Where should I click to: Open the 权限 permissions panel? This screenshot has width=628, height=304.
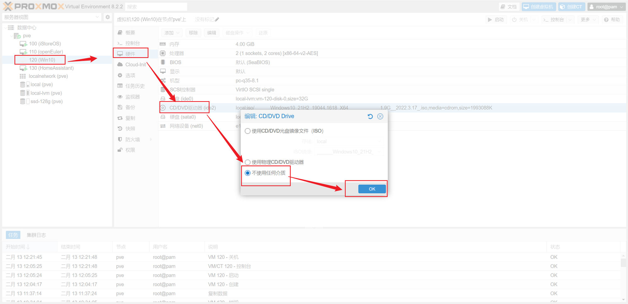[x=130, y=150]
